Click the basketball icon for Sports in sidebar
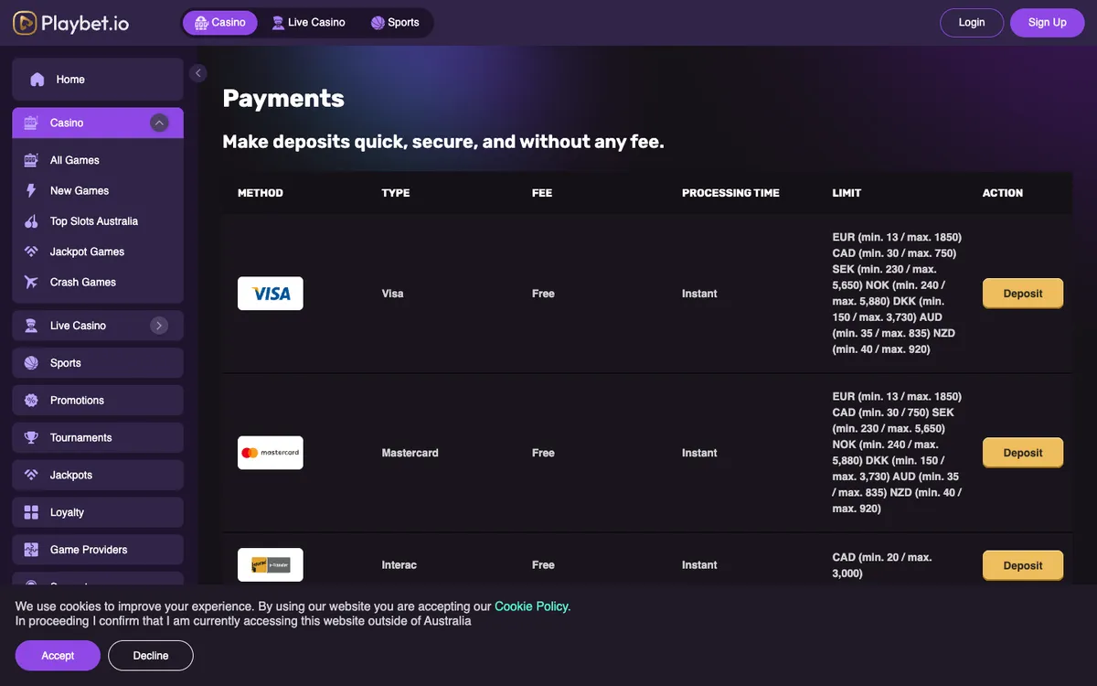The height and width of the screenshot is (686, 1097). tap(31, 363)
